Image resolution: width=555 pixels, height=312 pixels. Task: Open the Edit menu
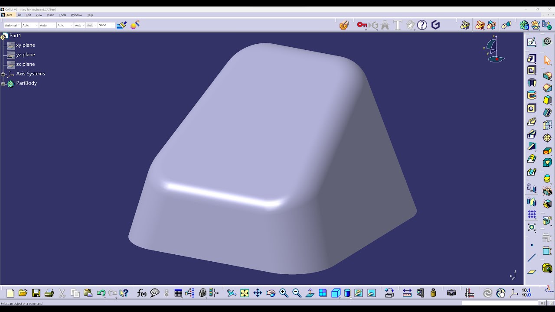(28, 15)
